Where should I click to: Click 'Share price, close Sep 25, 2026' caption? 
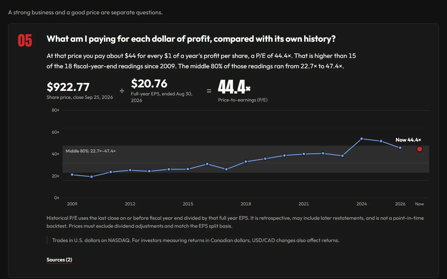click(x=80, y=97)
